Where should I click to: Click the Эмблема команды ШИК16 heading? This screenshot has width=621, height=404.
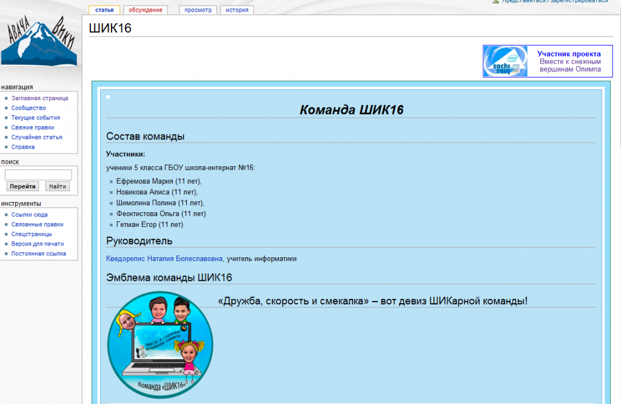pos(169,277)
